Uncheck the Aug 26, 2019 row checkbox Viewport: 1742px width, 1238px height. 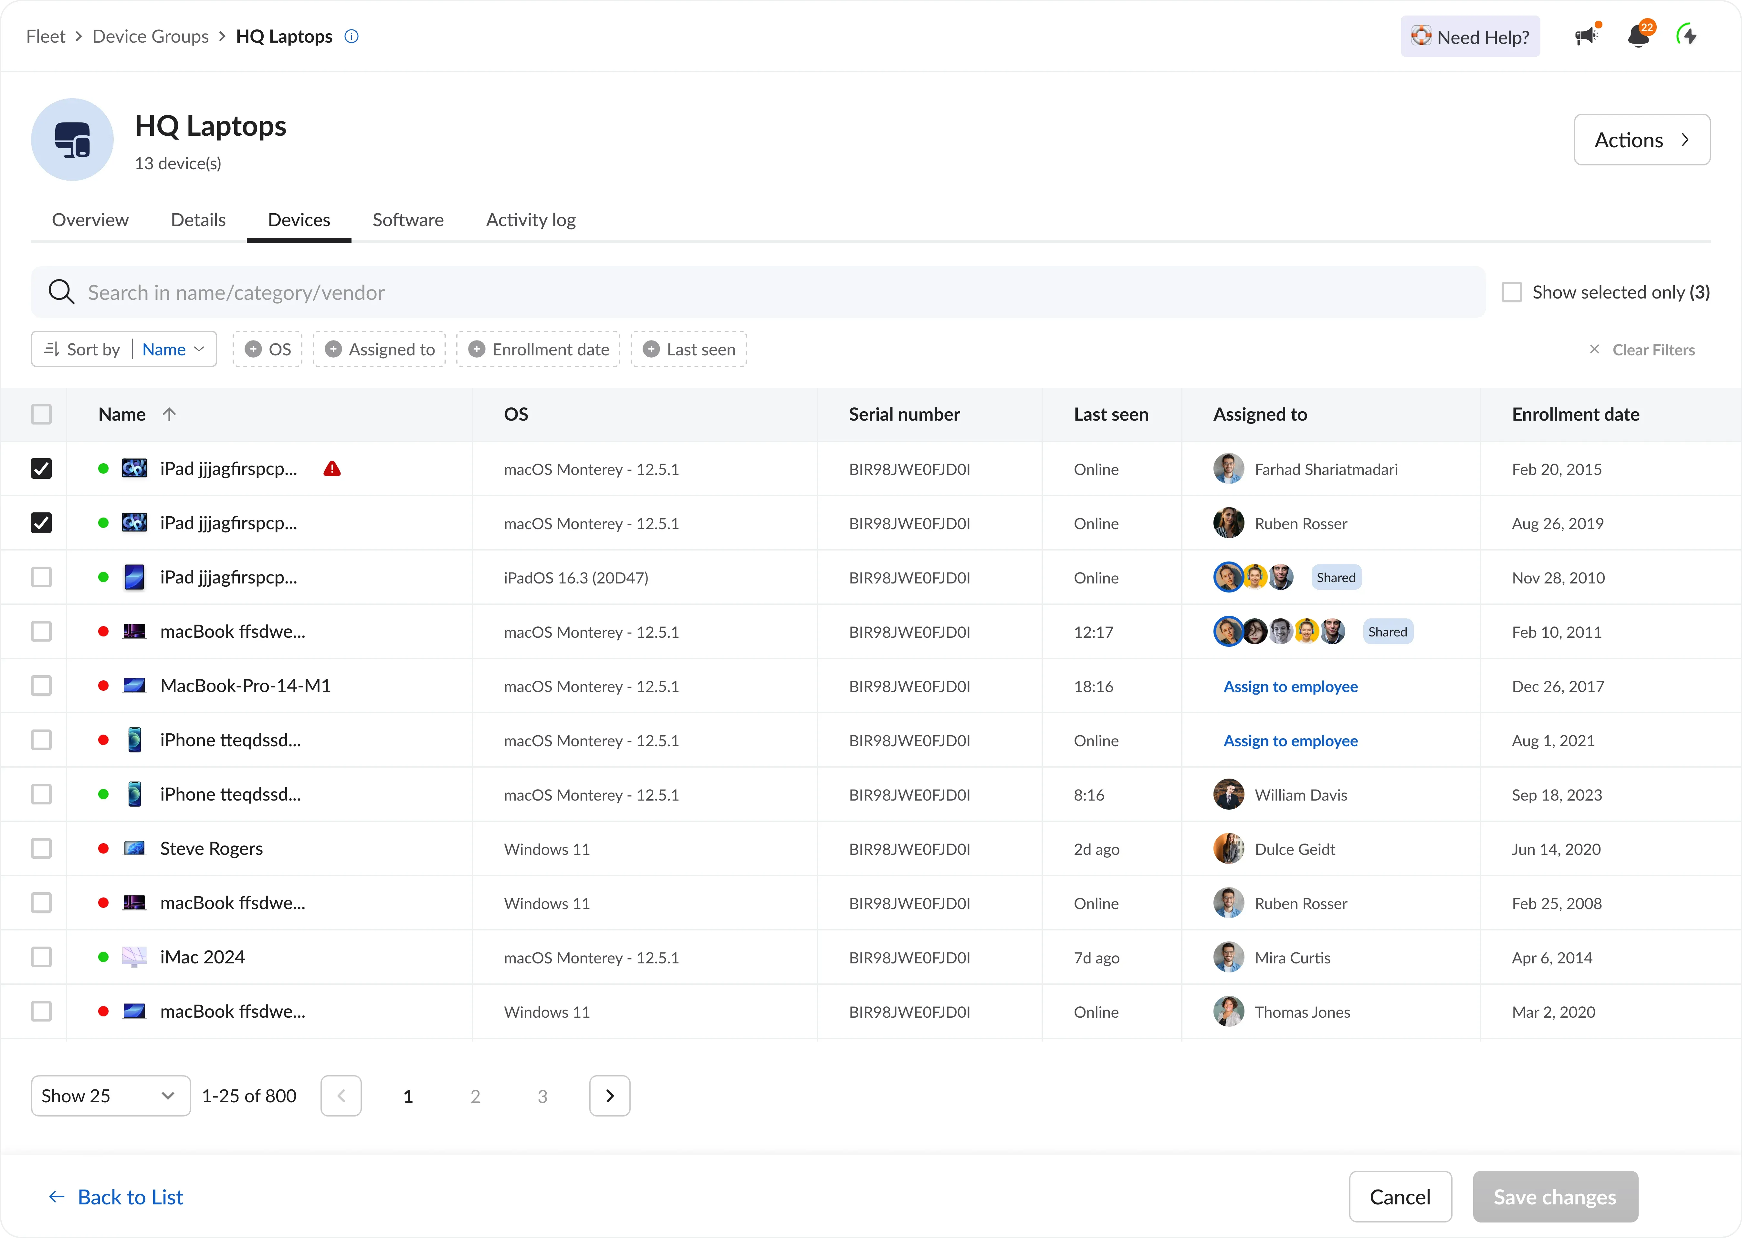coord(41,523)
